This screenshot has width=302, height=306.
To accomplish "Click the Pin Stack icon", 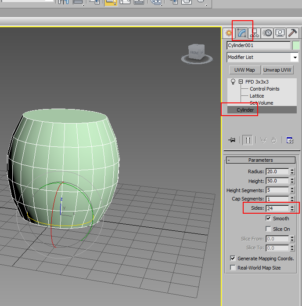I will tap(232, 140).
